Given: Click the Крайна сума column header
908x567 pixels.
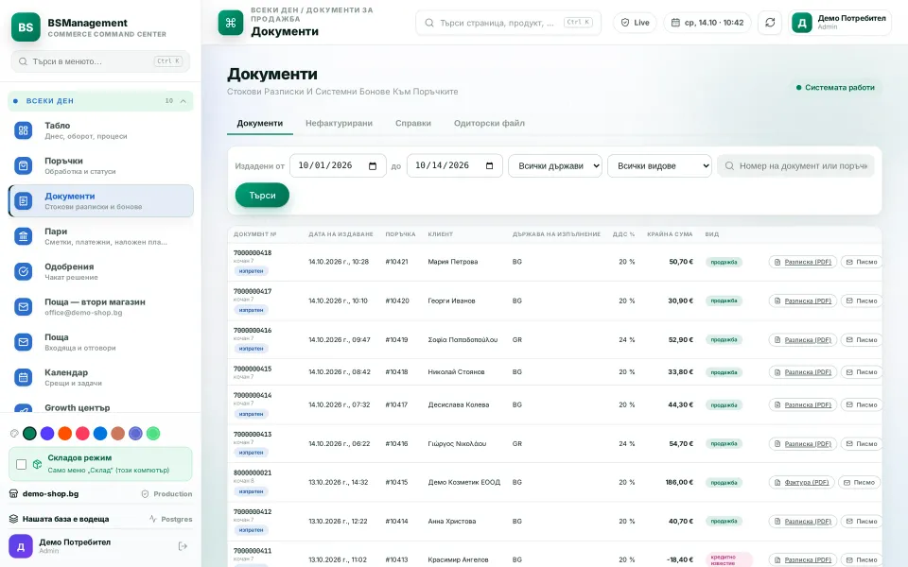Looking at the screenshot, I should click(x=670, y=234).
